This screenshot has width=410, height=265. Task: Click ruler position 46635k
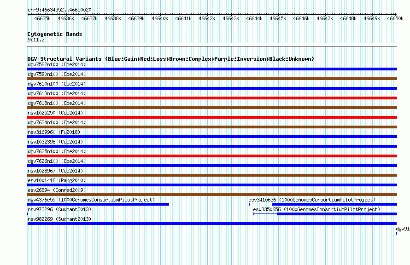pyautogui.click(x=42, y=18)
